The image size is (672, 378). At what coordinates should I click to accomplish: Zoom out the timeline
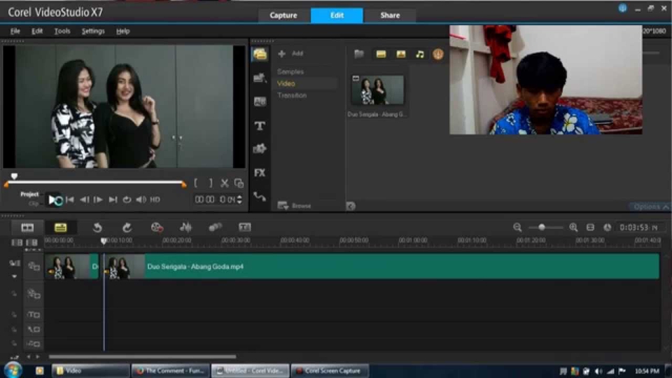point(517,227)
